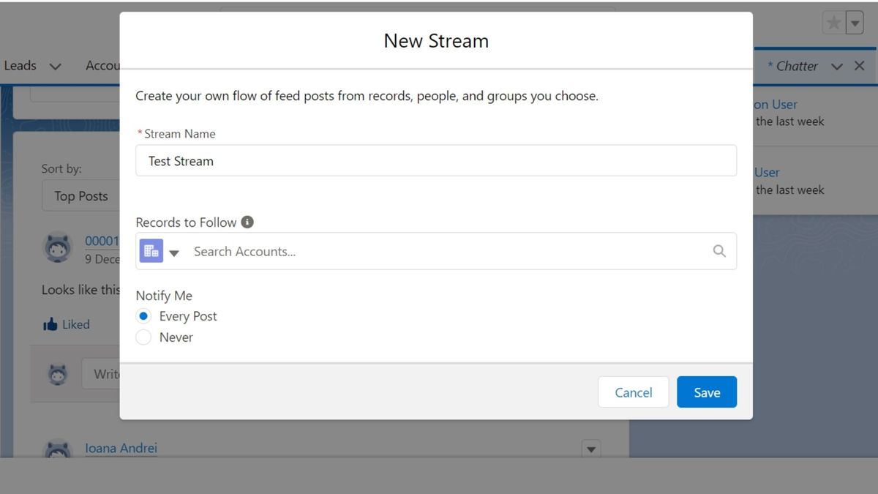Switch to the Leads tab
This screenshot has height=494, width=878.
click(20, 65)
